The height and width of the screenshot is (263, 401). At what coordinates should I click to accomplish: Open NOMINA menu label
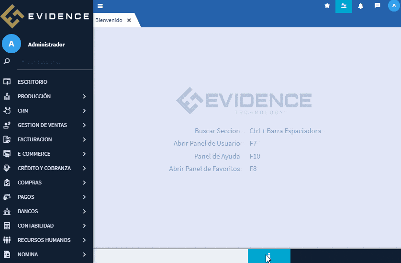point(28,254)
